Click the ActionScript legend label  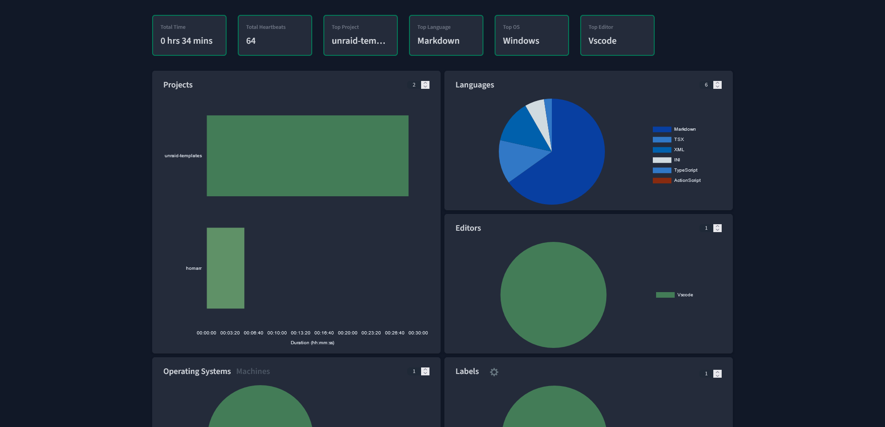click(x=687, y=180)
